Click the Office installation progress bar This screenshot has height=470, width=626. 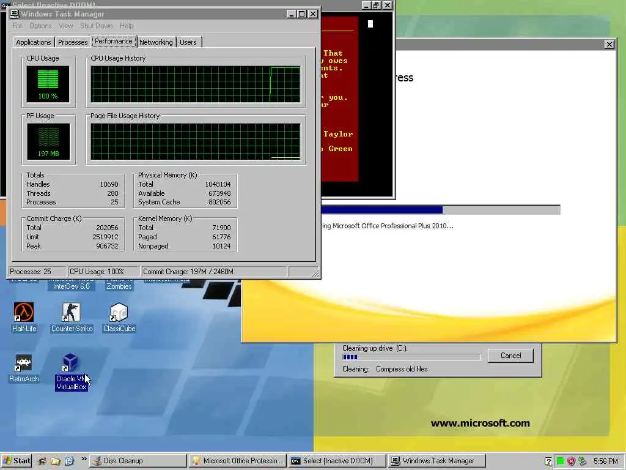[441, 210]
